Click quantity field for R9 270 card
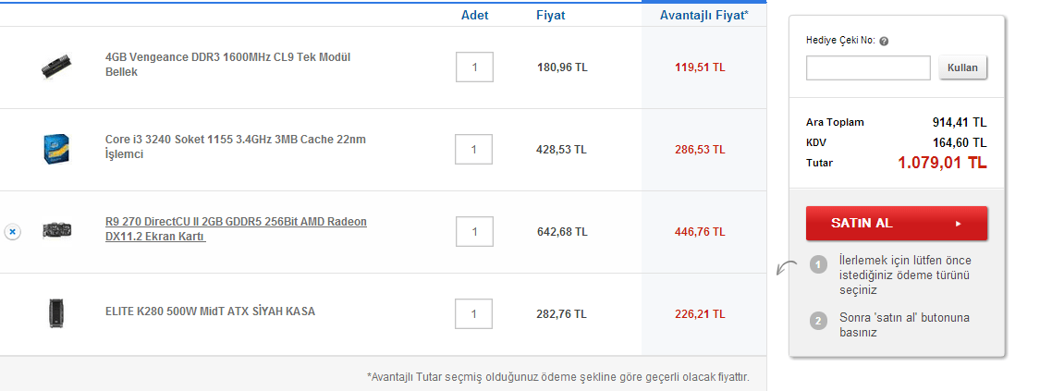1052x391 pixels. [x=474, y=232]
